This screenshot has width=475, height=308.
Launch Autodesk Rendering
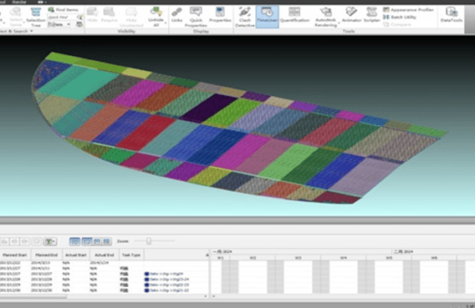tap(325, 17)
